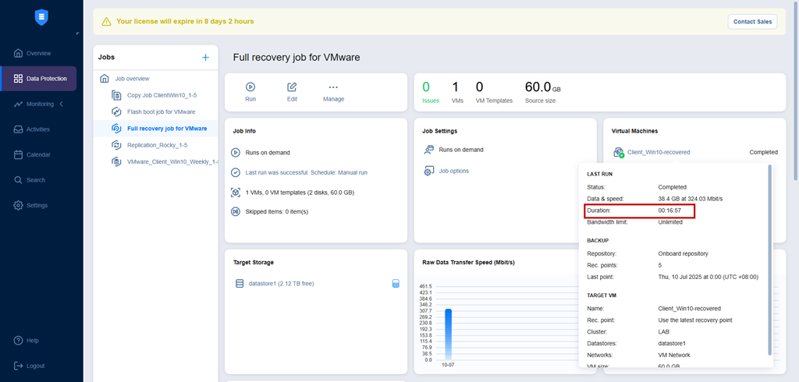The width and height of the screenshot is (799, 382).
Task: Click the Completed status next to the VM
Action: pyautogui.click(x=763, y=152)
